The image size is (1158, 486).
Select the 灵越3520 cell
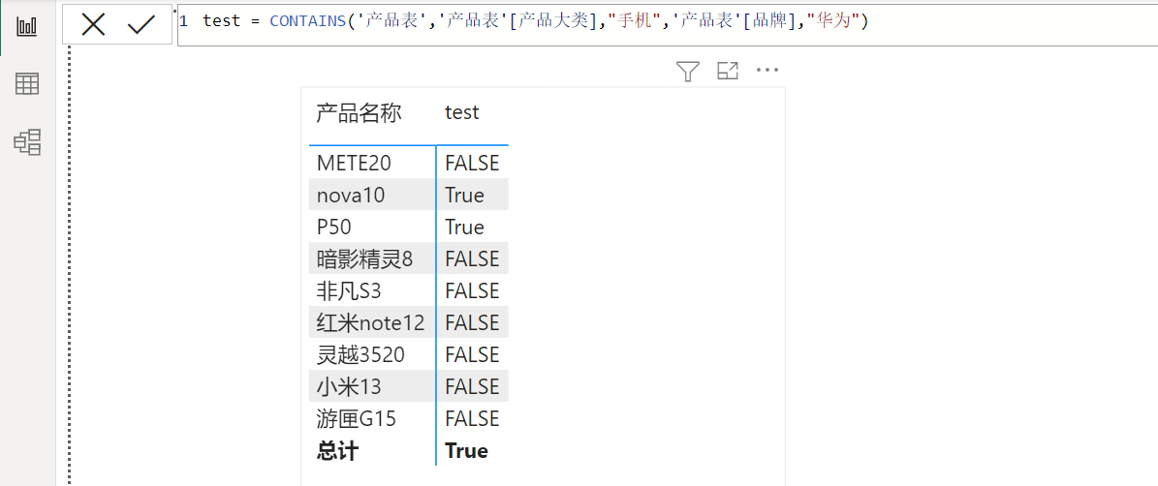(x=373, y=354)
